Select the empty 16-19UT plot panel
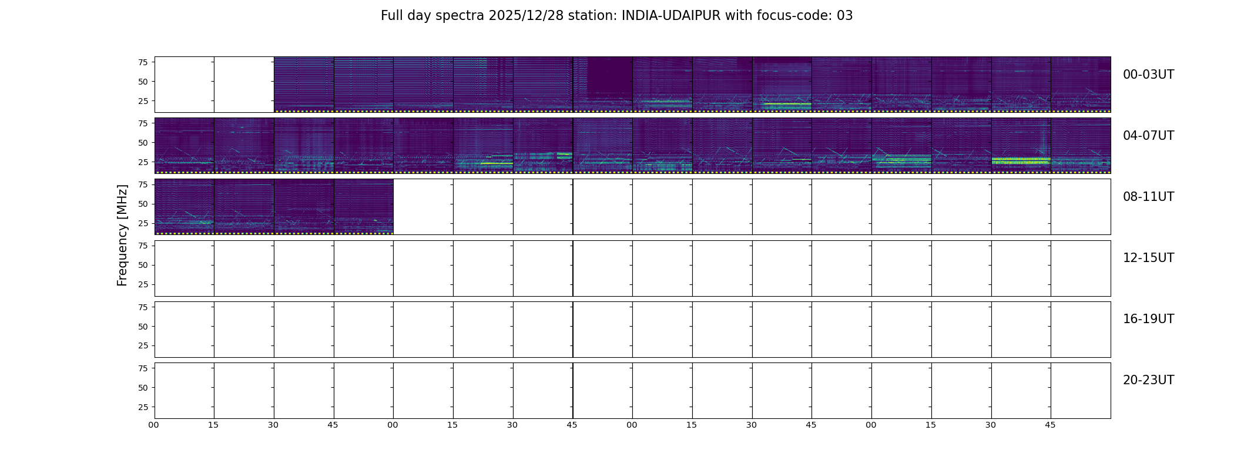Image resolution: width=1234 pixels, height=470 pixels. tap(633, 329)
